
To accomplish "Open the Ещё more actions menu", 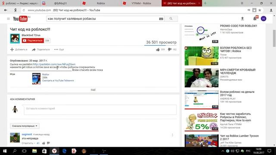I will pos(59,50).
